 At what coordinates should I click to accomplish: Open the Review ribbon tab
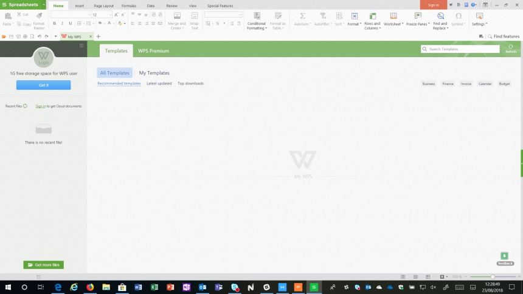(171, 5)
